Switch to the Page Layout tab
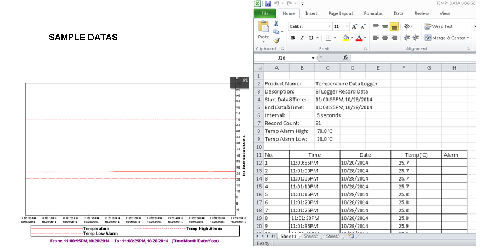This screenshot has height=249, width=487. [341, 13]
